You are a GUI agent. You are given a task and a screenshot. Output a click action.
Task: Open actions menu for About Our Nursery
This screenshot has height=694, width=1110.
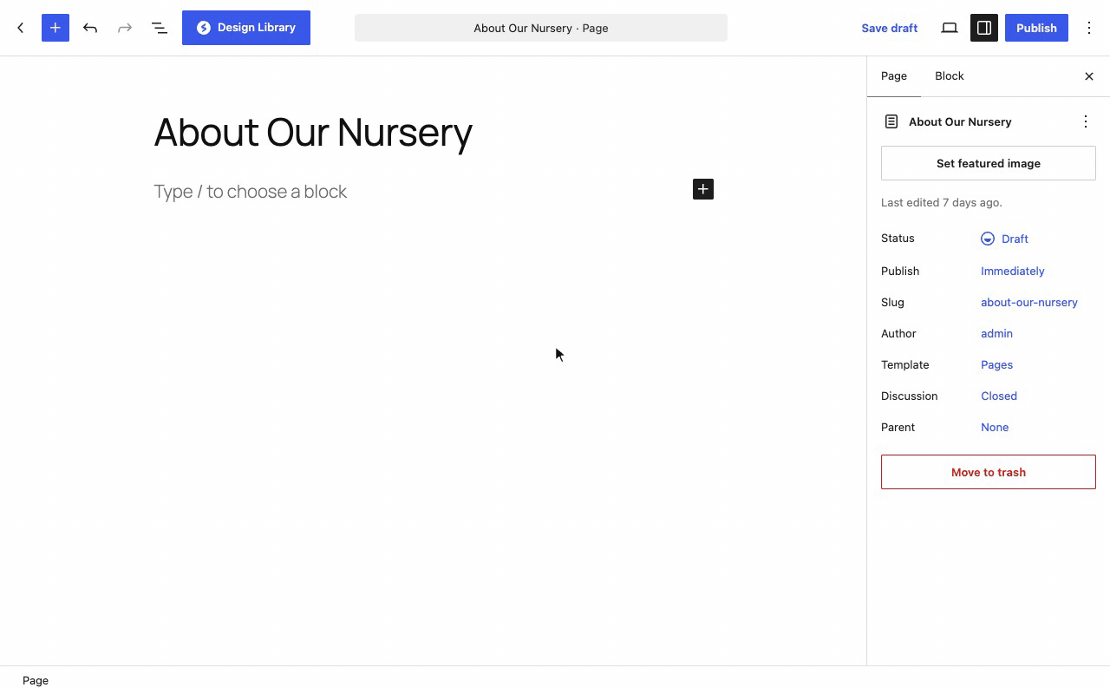pos(1086,121)
